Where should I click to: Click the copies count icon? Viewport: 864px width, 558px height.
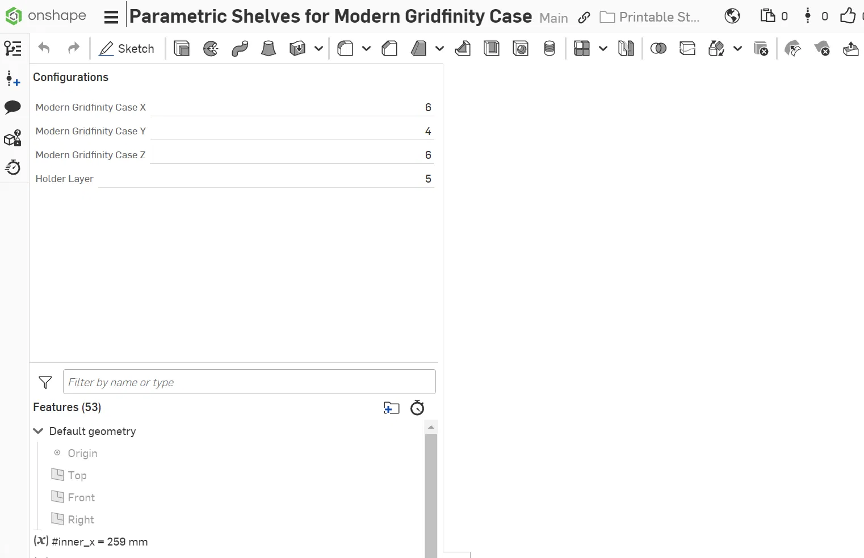[x=767, y=16]
